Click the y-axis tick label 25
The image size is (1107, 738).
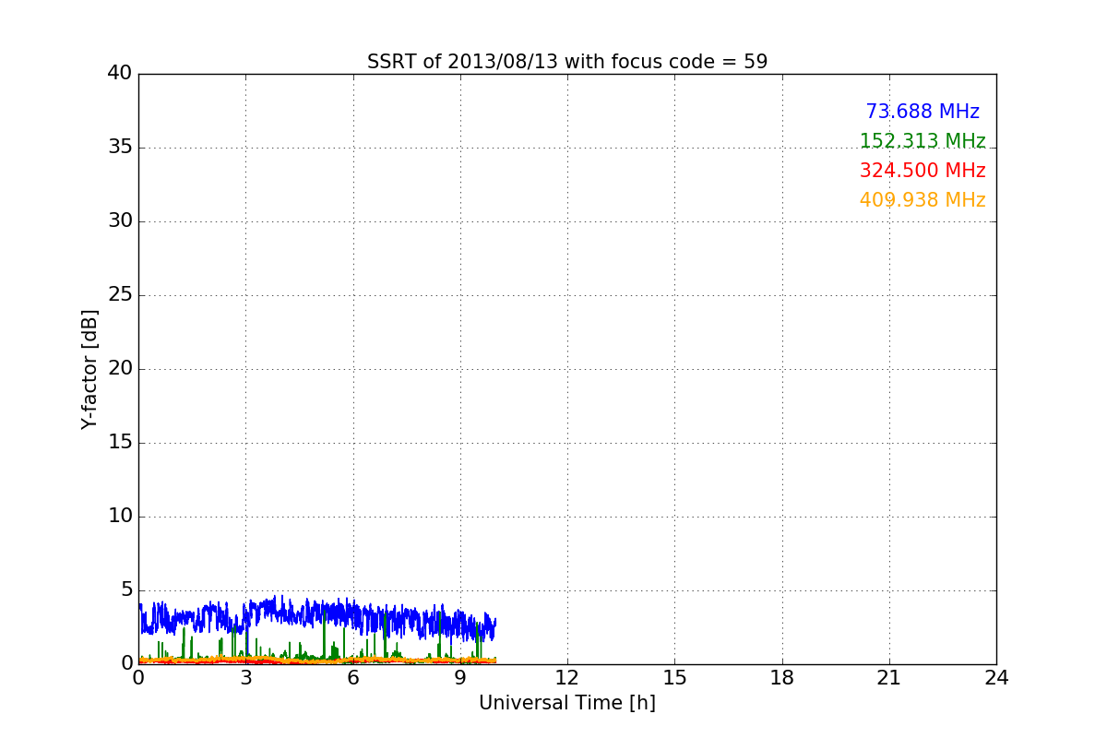point(120,295)
